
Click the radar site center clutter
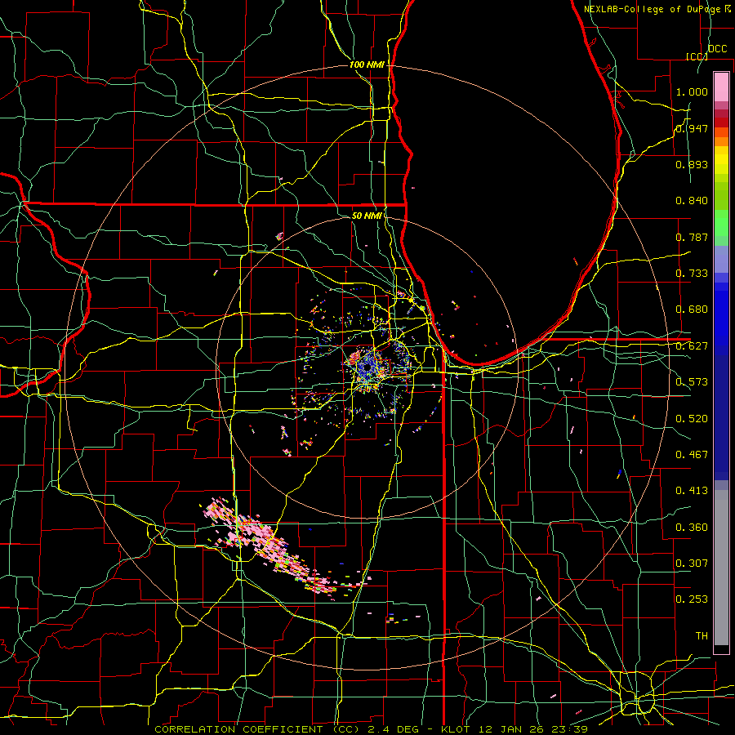[367, 368]
